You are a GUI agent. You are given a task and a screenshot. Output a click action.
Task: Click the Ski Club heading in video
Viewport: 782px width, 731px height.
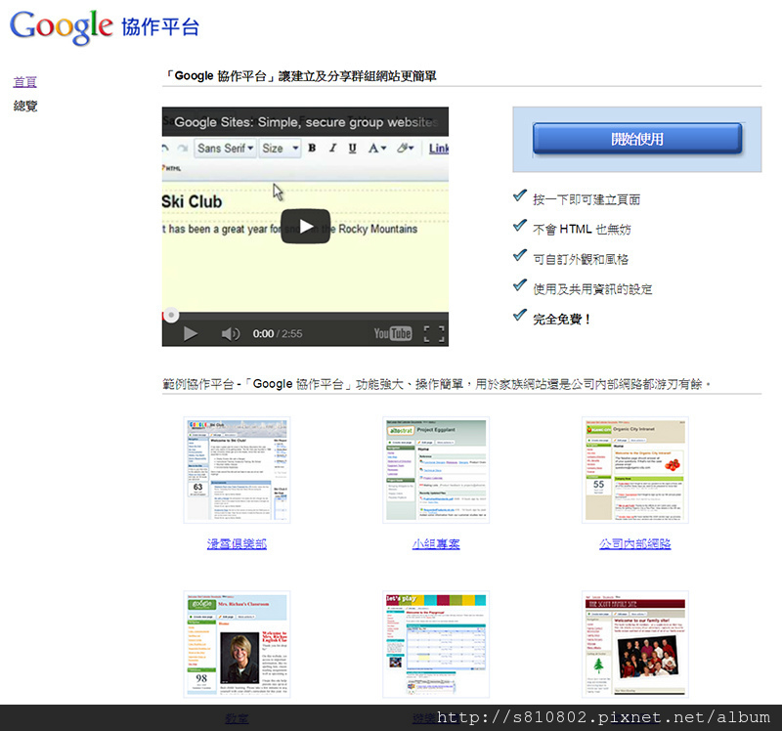click(x=192, y=201)
